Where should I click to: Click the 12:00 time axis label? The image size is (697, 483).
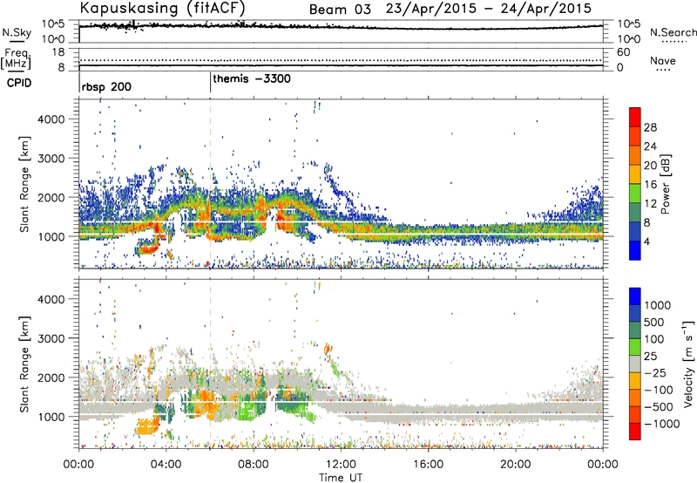coord(341,465)
